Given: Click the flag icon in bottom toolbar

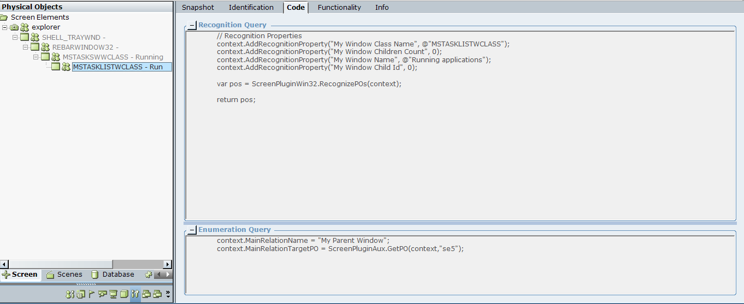Looking at the screenshot, I should 91,294.
